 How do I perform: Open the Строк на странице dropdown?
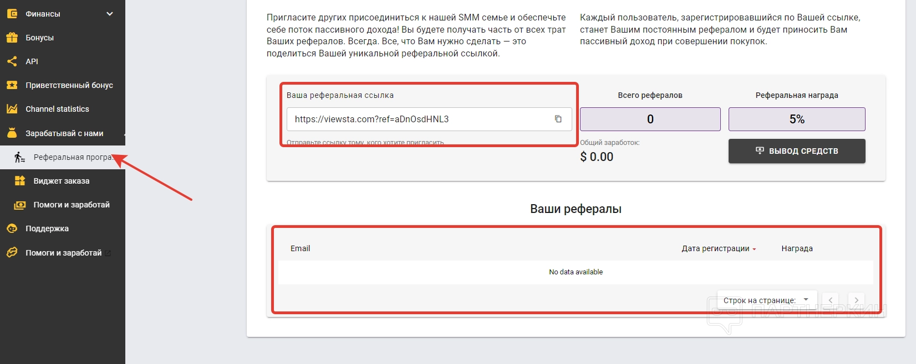[x=806, y=300]
